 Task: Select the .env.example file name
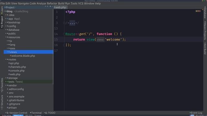coord(16,96)
